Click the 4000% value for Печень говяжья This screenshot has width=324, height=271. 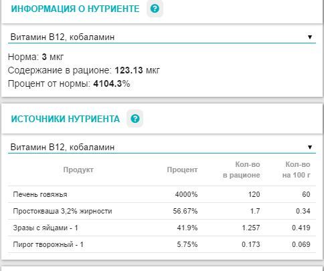click(186, 194)
